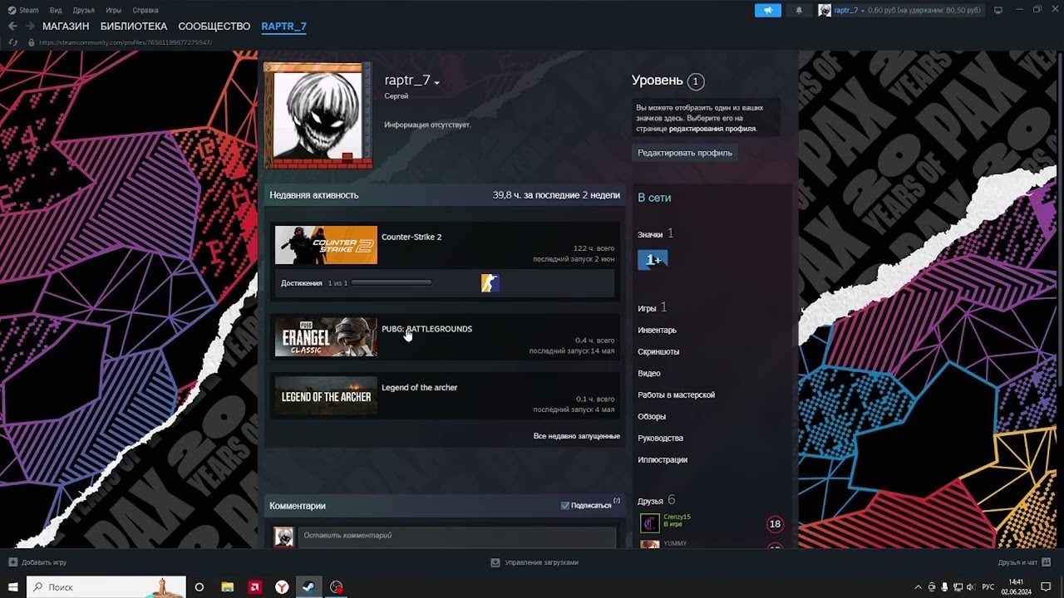Click the 1+ community badge icon
The height and width of the screenshot is (598, 1064).
tap(653, 260)
